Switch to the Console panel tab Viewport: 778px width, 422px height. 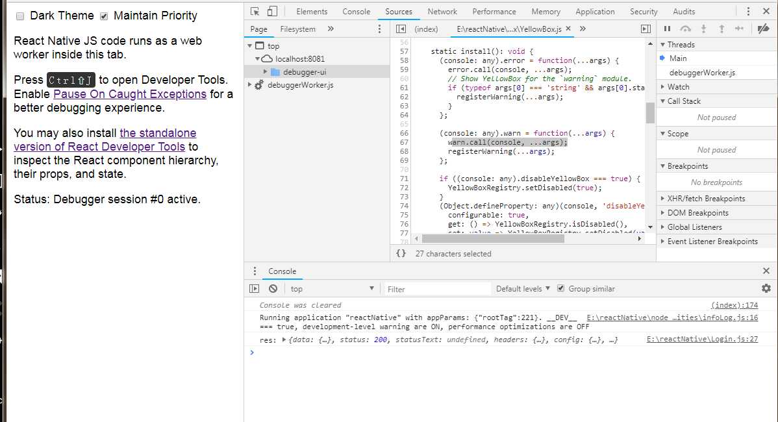point(357,12)
